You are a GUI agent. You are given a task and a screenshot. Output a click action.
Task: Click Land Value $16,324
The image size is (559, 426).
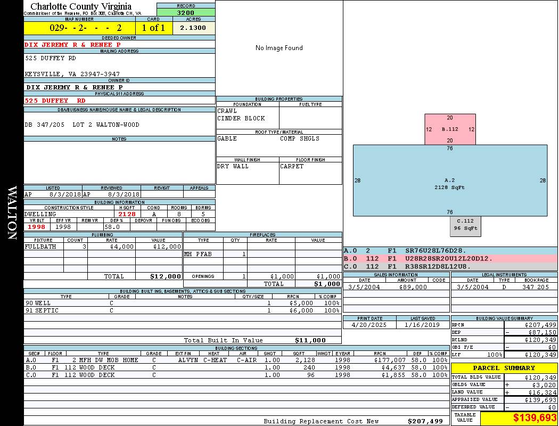pyautogui.click(x=542, y=392)
